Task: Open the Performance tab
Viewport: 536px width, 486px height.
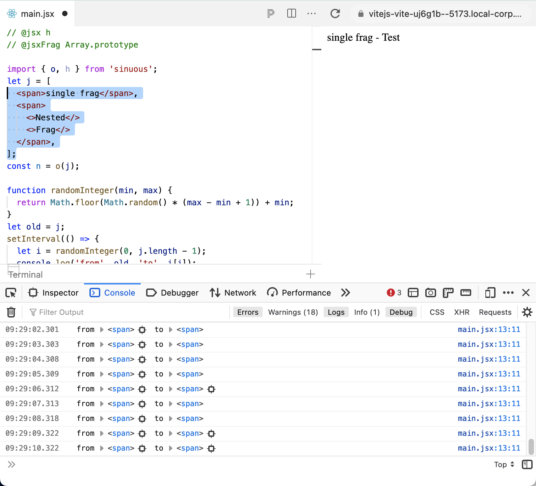Action: (299, 293)
